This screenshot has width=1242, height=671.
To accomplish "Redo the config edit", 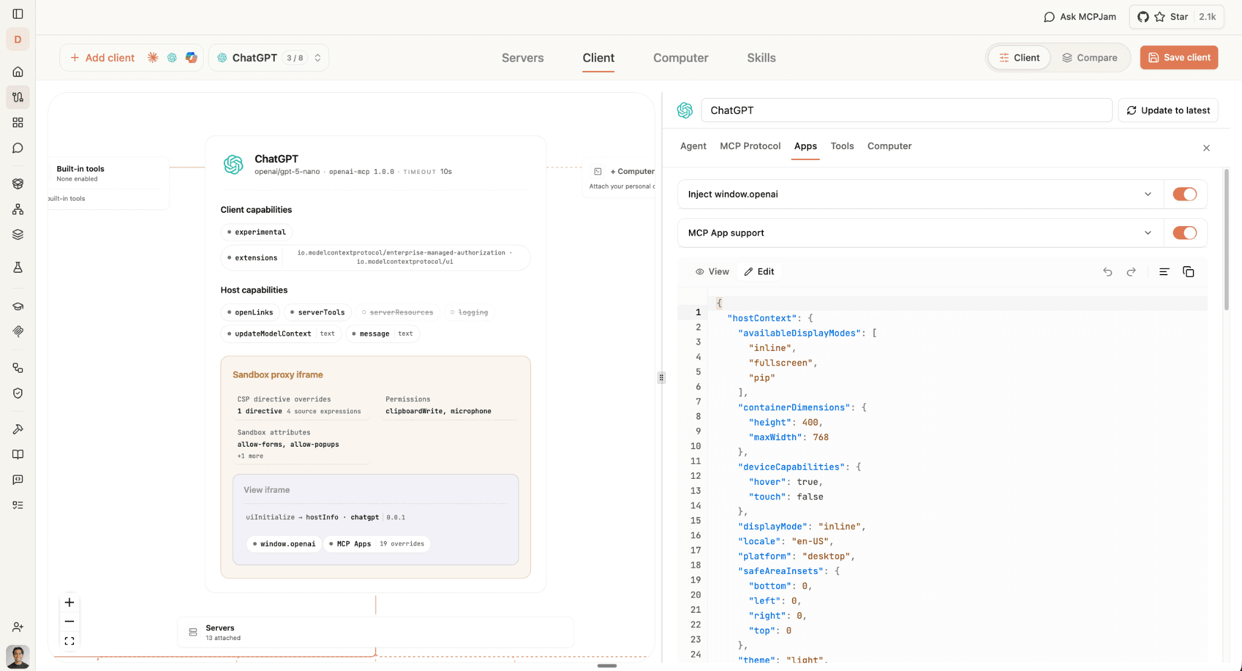I will [x=1131, y=272].
